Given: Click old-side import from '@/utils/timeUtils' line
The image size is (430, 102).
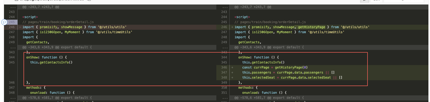Looking at the screenshot, I should tap(77, 32).
